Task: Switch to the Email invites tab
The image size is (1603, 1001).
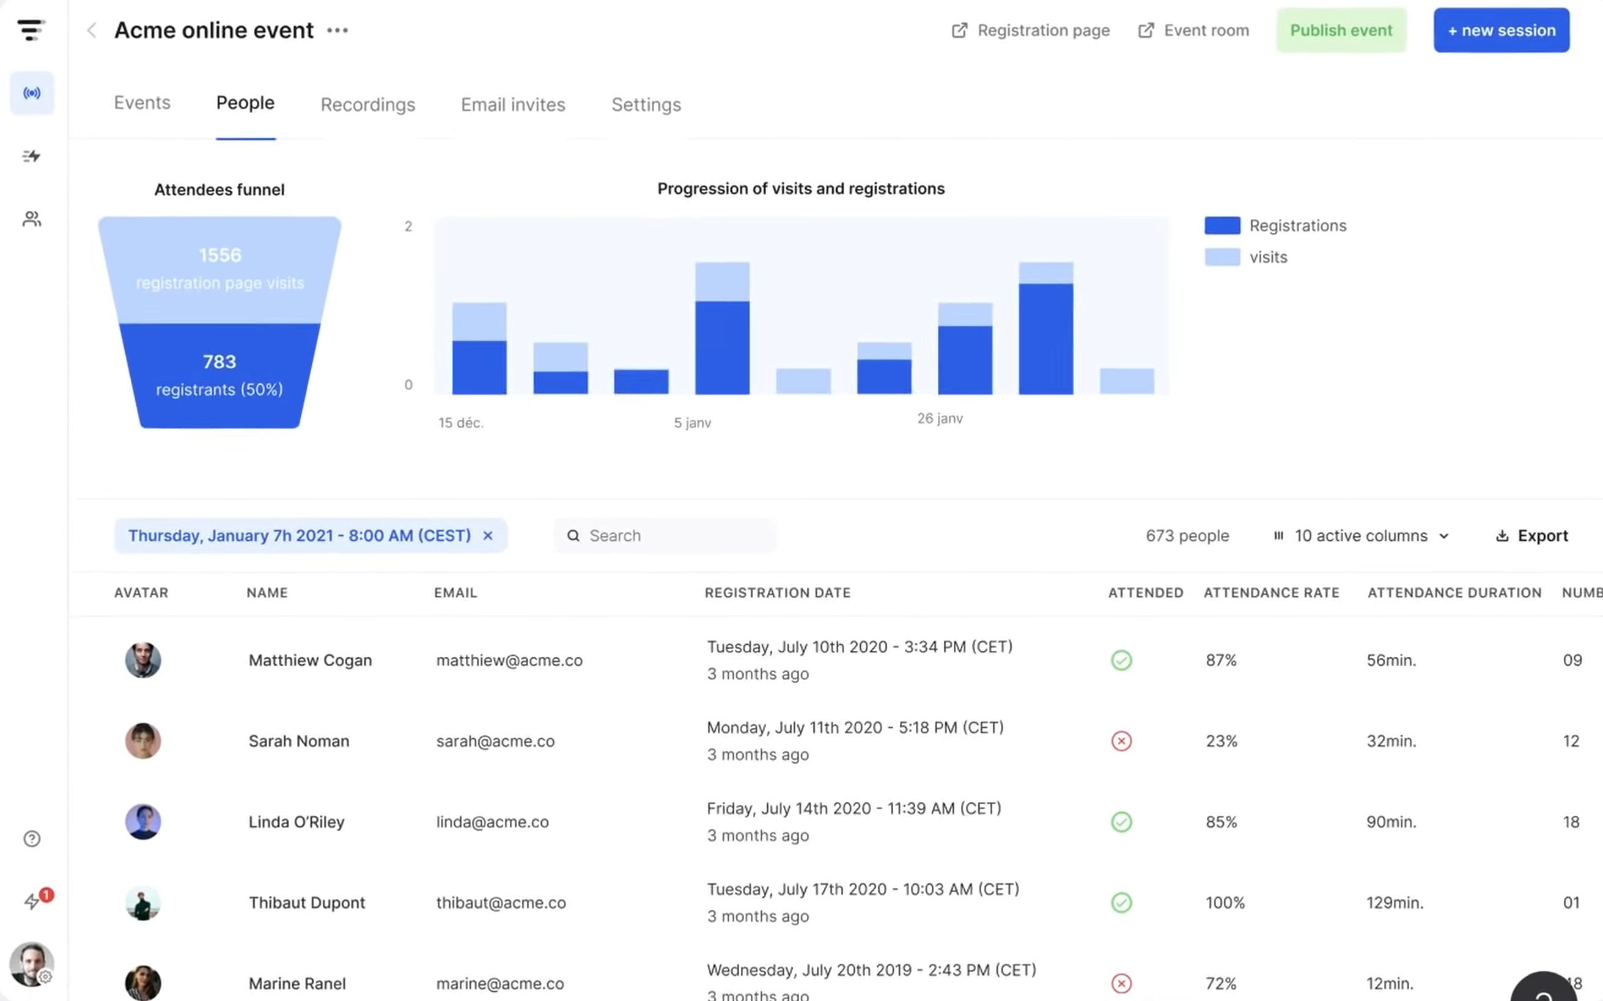Action: pos(513,104)
